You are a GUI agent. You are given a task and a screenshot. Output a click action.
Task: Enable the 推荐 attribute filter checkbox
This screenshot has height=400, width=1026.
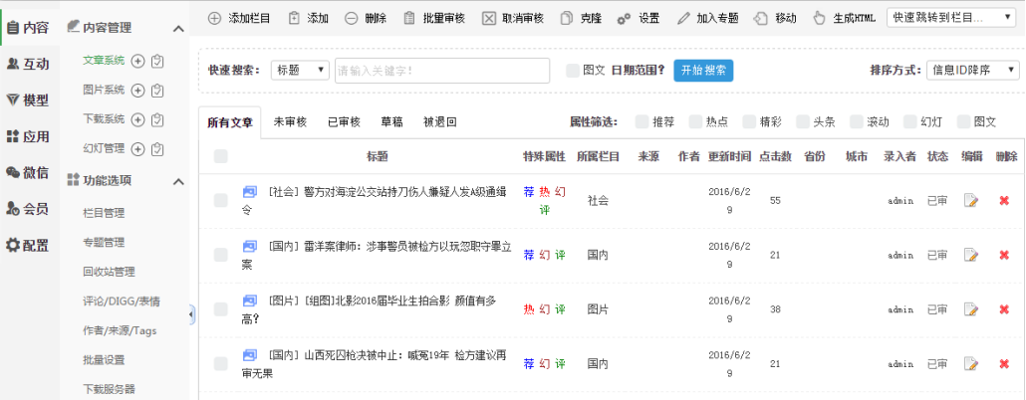pos(642,122)
